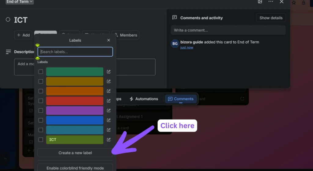Image resolution: width=313 pixels, height=171 pixels.
Task: Edit the orange label with pencil icon
Action: coord(109,91)
